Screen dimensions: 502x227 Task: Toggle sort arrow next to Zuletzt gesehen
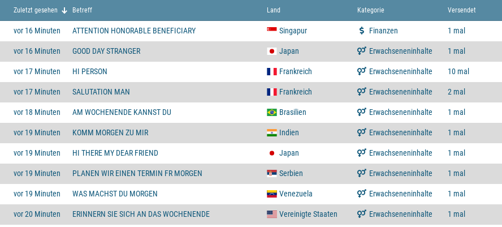pyautogui.click(x=64, y=10)
